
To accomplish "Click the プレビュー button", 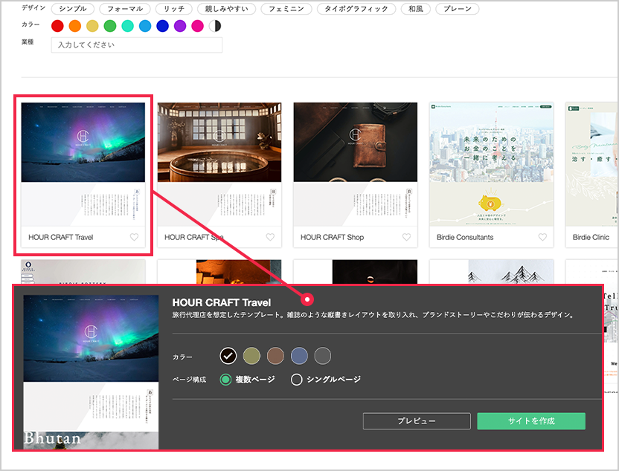I will pos(417,421).
